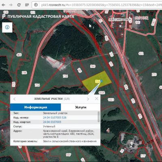Open the apps grid icon
Image resolution: width=162 pixels, height=162 pixels.
click(27, 5)
